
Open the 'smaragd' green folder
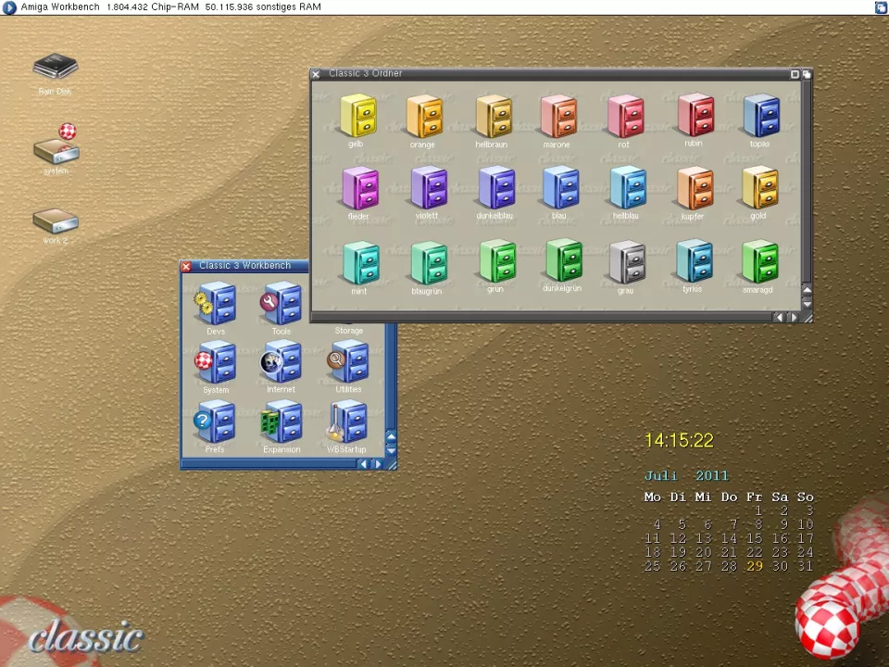point(758,262)
